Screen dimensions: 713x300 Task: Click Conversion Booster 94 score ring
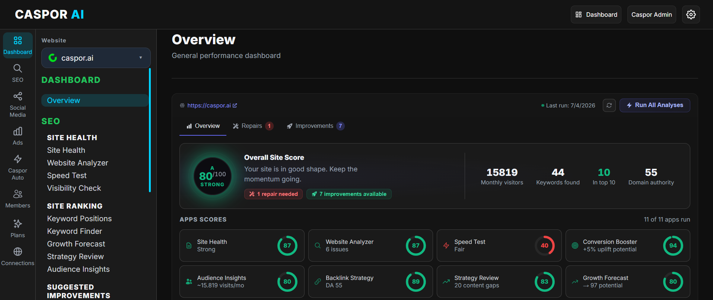point(673,245)
